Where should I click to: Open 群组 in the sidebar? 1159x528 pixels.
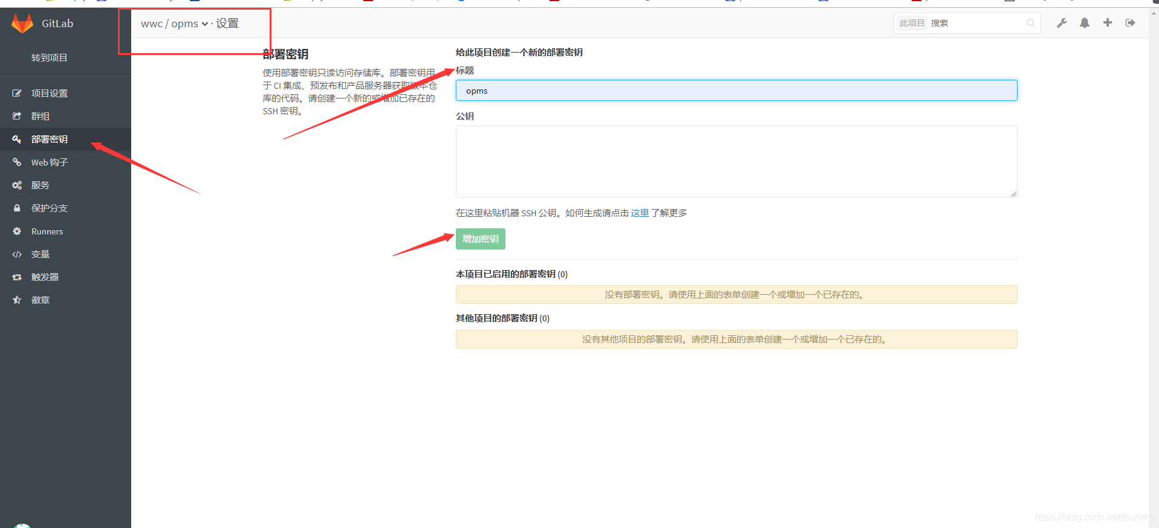[65, 116]
